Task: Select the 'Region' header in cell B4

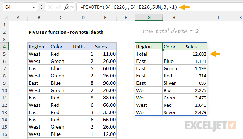Action: coord(39,47)
